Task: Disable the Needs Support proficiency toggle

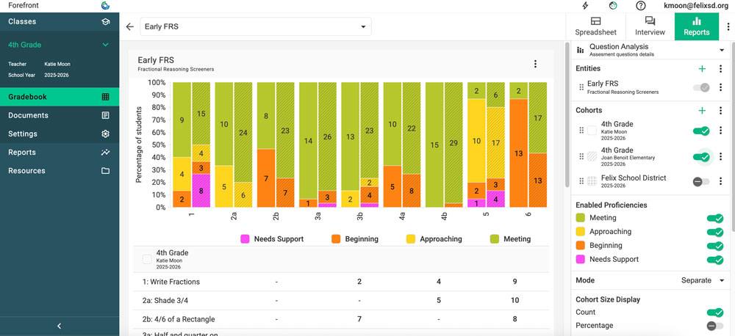Action: [714, 260]
